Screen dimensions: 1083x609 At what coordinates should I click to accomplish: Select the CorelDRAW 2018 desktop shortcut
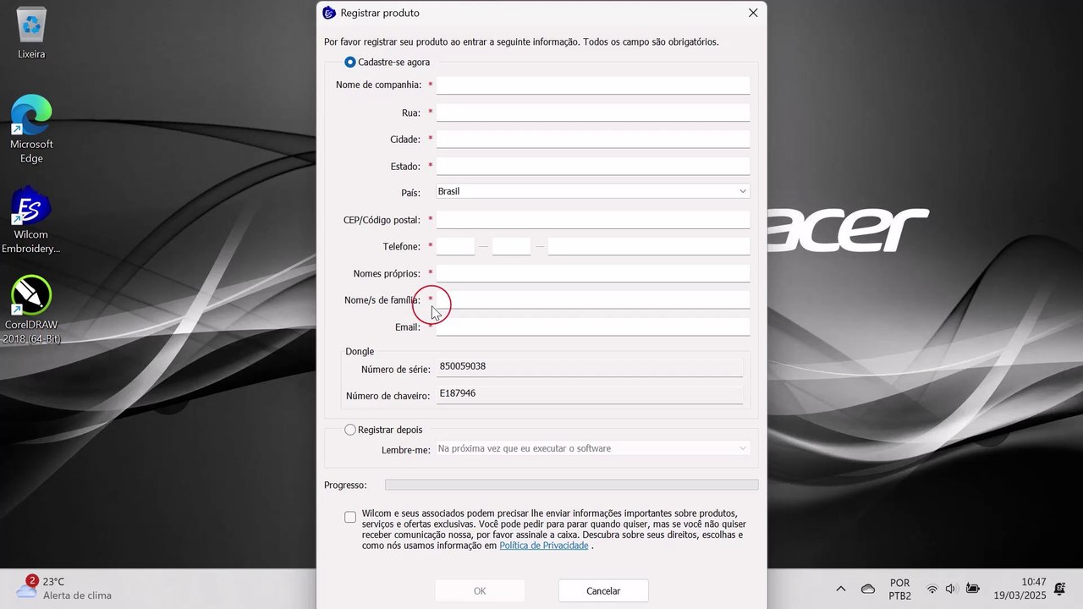point(31,310)
